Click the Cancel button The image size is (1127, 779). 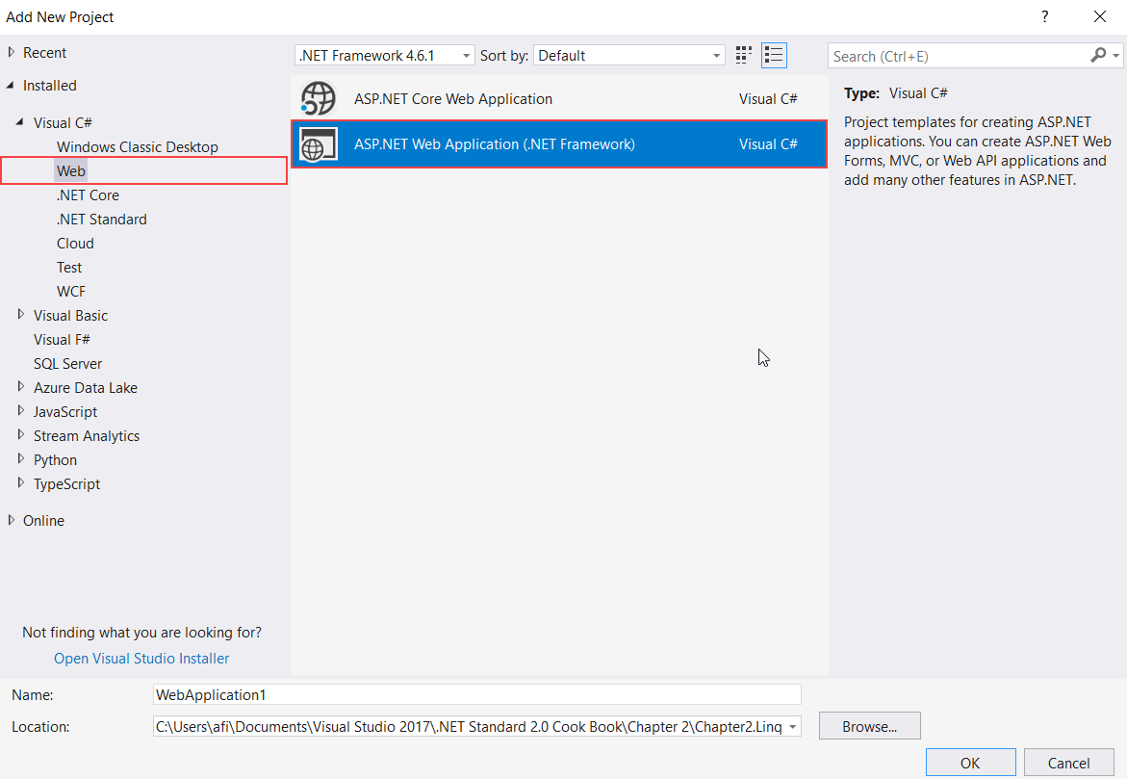pyautogui.click(x=1068, y=763)
